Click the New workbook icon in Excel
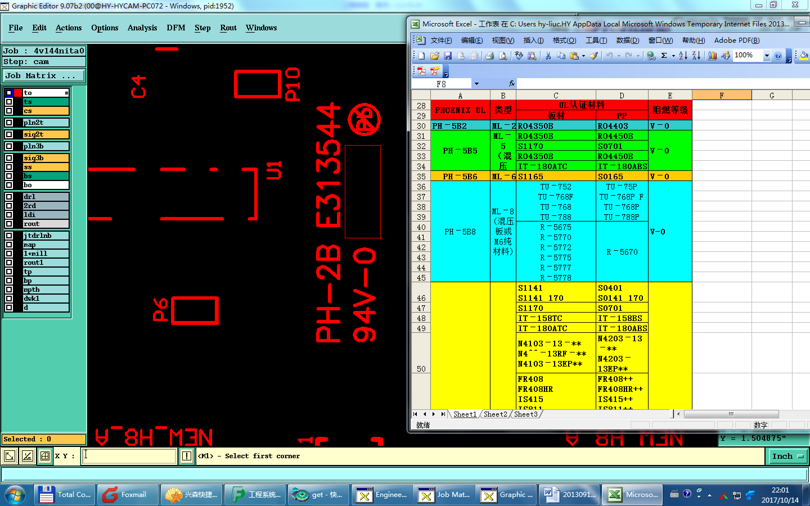Viewport: 810px width, 506px height. point(421,56)
